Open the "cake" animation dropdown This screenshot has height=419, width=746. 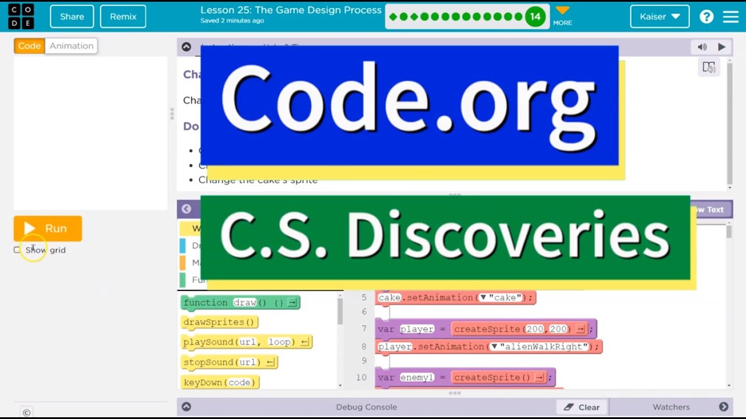(x=483, y=297)
